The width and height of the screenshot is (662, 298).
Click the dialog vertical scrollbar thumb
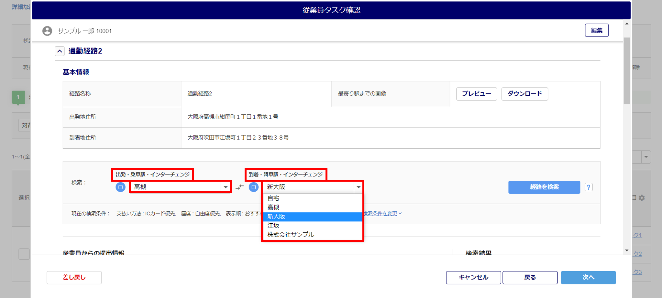click(x=627, y=70)
